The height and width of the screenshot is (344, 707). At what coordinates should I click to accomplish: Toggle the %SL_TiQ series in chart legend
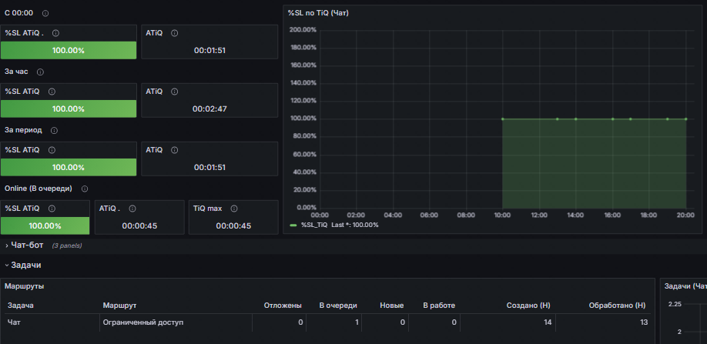pyautogui.click(x=313, y=225)
